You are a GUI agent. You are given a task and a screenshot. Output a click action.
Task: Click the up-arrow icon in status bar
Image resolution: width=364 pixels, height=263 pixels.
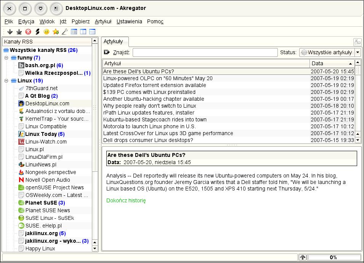tap(302, 257)
